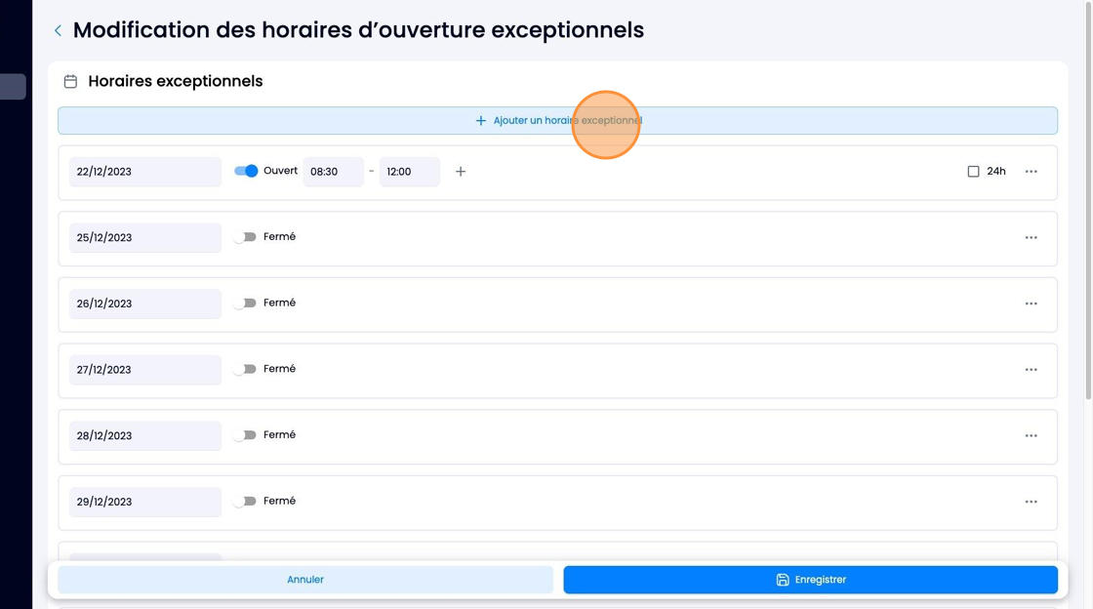The width and height of the screenshot is (1093, 609).
Task: Save changes with Enregistrer button
Action: point(811,580)
